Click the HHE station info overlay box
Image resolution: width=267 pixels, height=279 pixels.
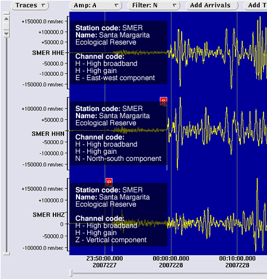119,53
